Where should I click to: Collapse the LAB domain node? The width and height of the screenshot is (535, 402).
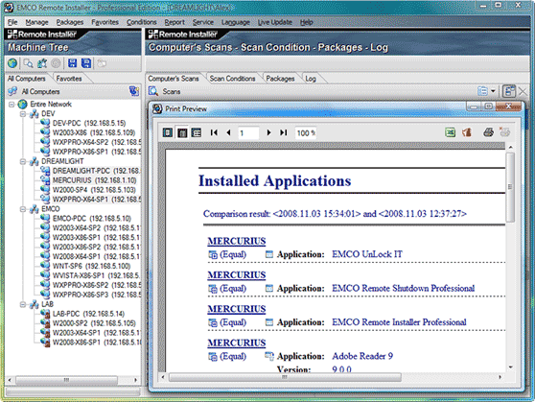tap(23, 304)
